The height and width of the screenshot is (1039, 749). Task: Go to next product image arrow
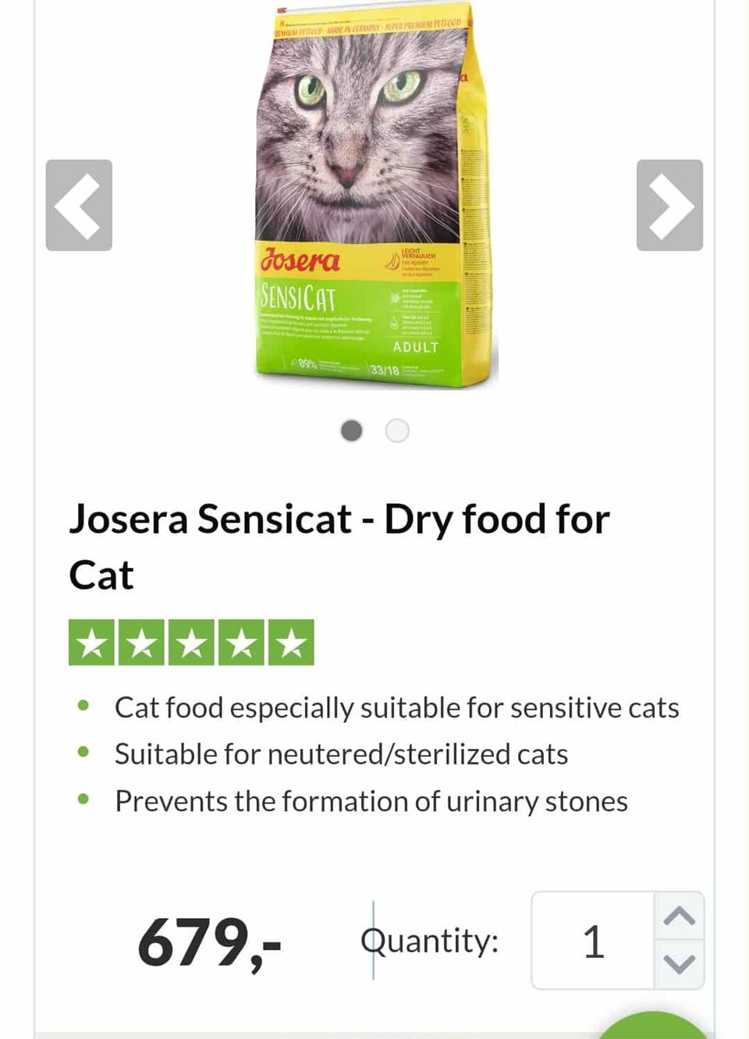(x=669, y=205)
